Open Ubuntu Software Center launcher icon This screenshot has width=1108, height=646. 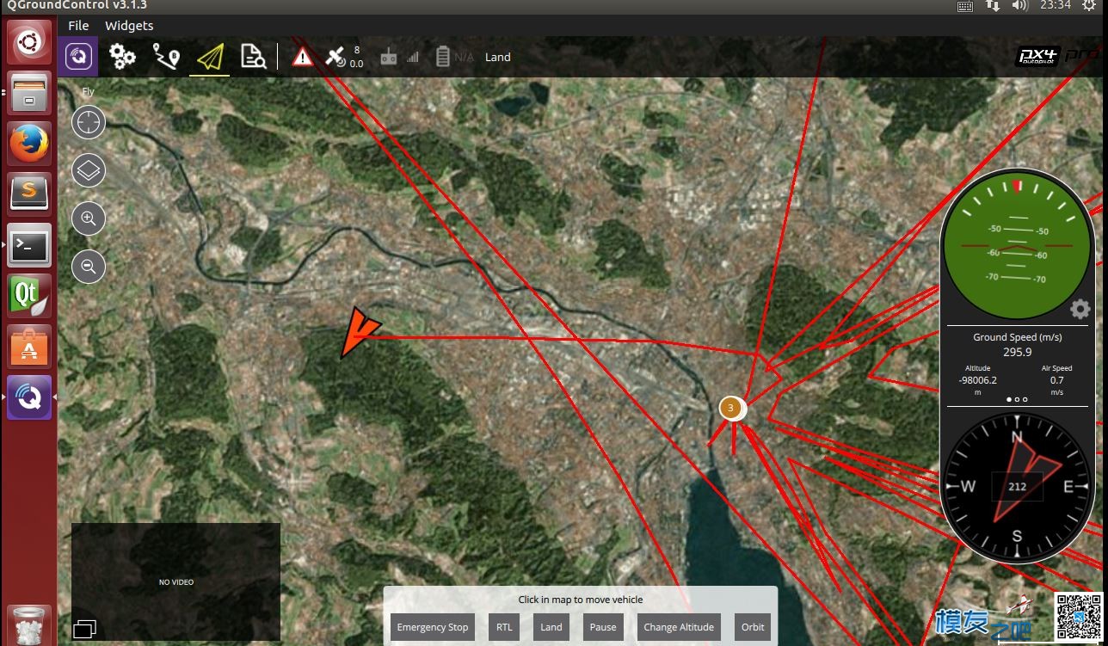coord(30,347)
